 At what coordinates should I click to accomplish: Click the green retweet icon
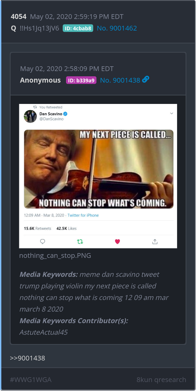[x=80, y=242]
